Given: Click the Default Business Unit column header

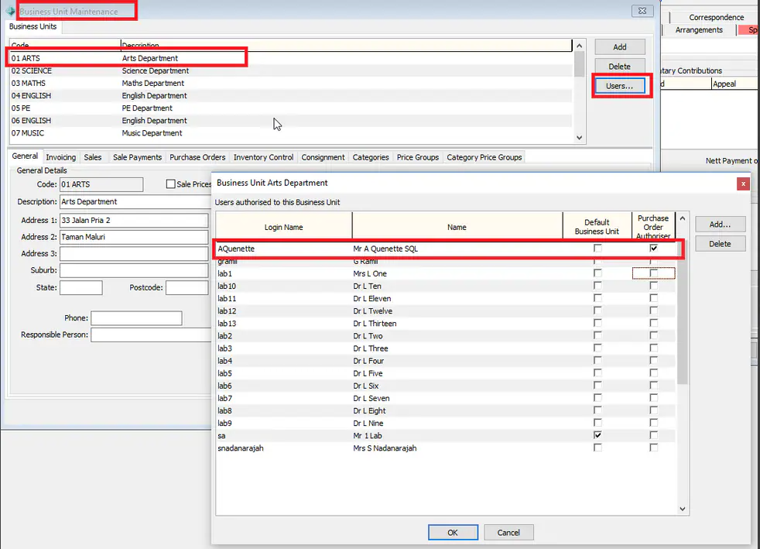Looking at the screenshot, I should (x=597, y=227).
